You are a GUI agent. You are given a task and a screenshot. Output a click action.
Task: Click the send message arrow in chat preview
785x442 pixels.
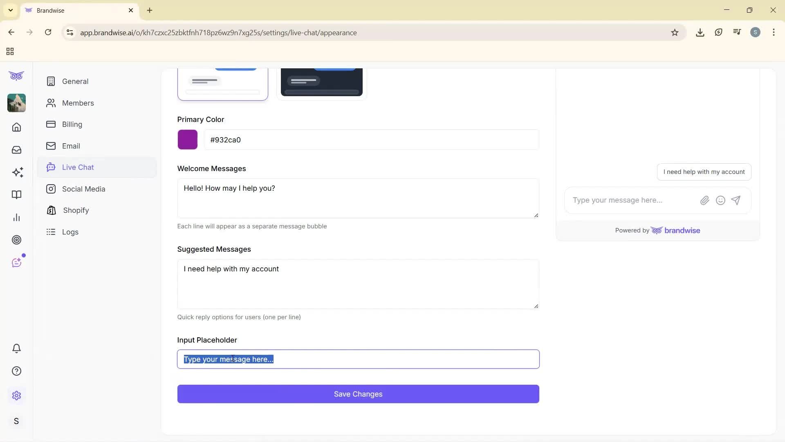tap(736, 200)
